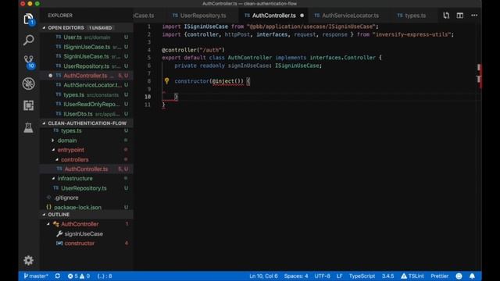Open the editor More Actions ellipsis
The width and height of the screenshot is (500, 281).
474,16
